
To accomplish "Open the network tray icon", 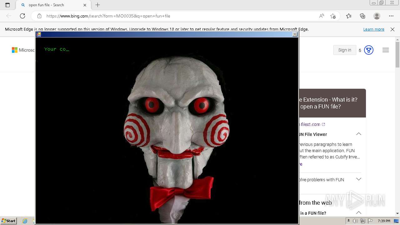I will tap(363, 221).
